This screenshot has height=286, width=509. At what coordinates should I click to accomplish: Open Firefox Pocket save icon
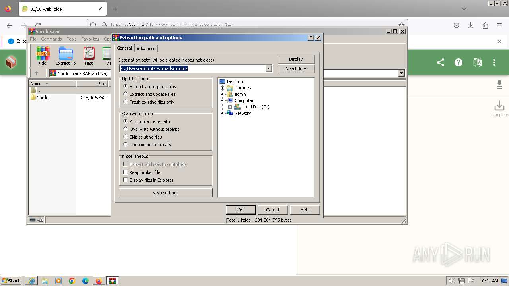click(457, 25)
